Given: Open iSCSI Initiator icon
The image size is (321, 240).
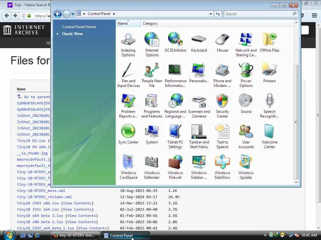Looking at the screenshot, I should 176,42.
